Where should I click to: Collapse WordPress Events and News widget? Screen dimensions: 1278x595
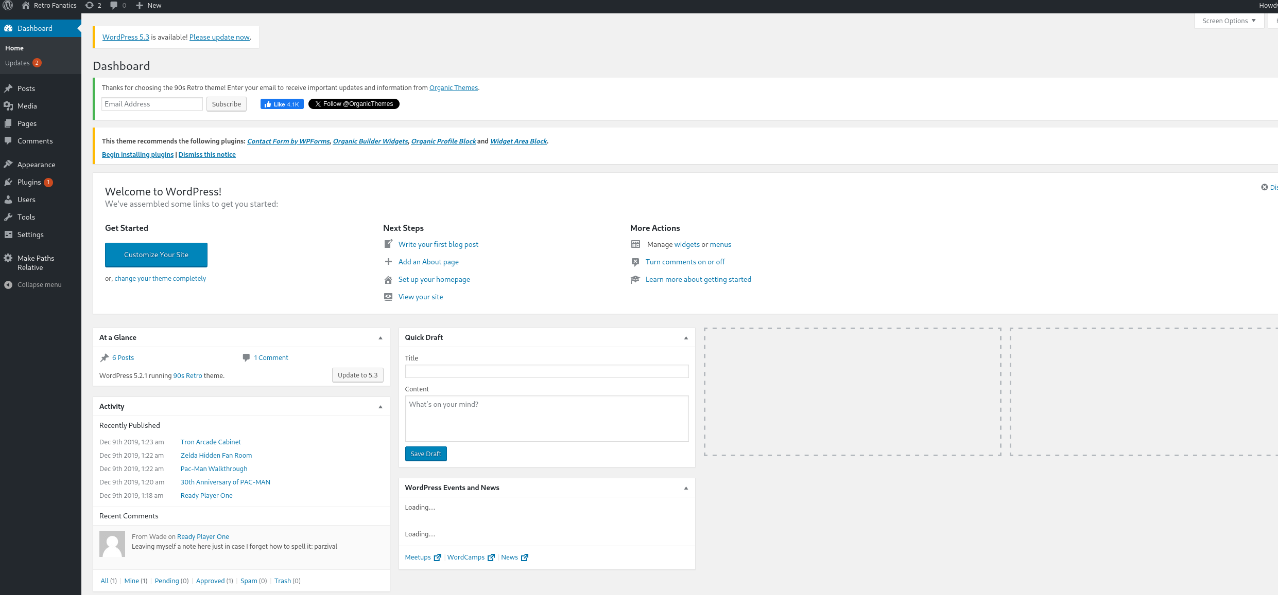click(x=686, y=488)
